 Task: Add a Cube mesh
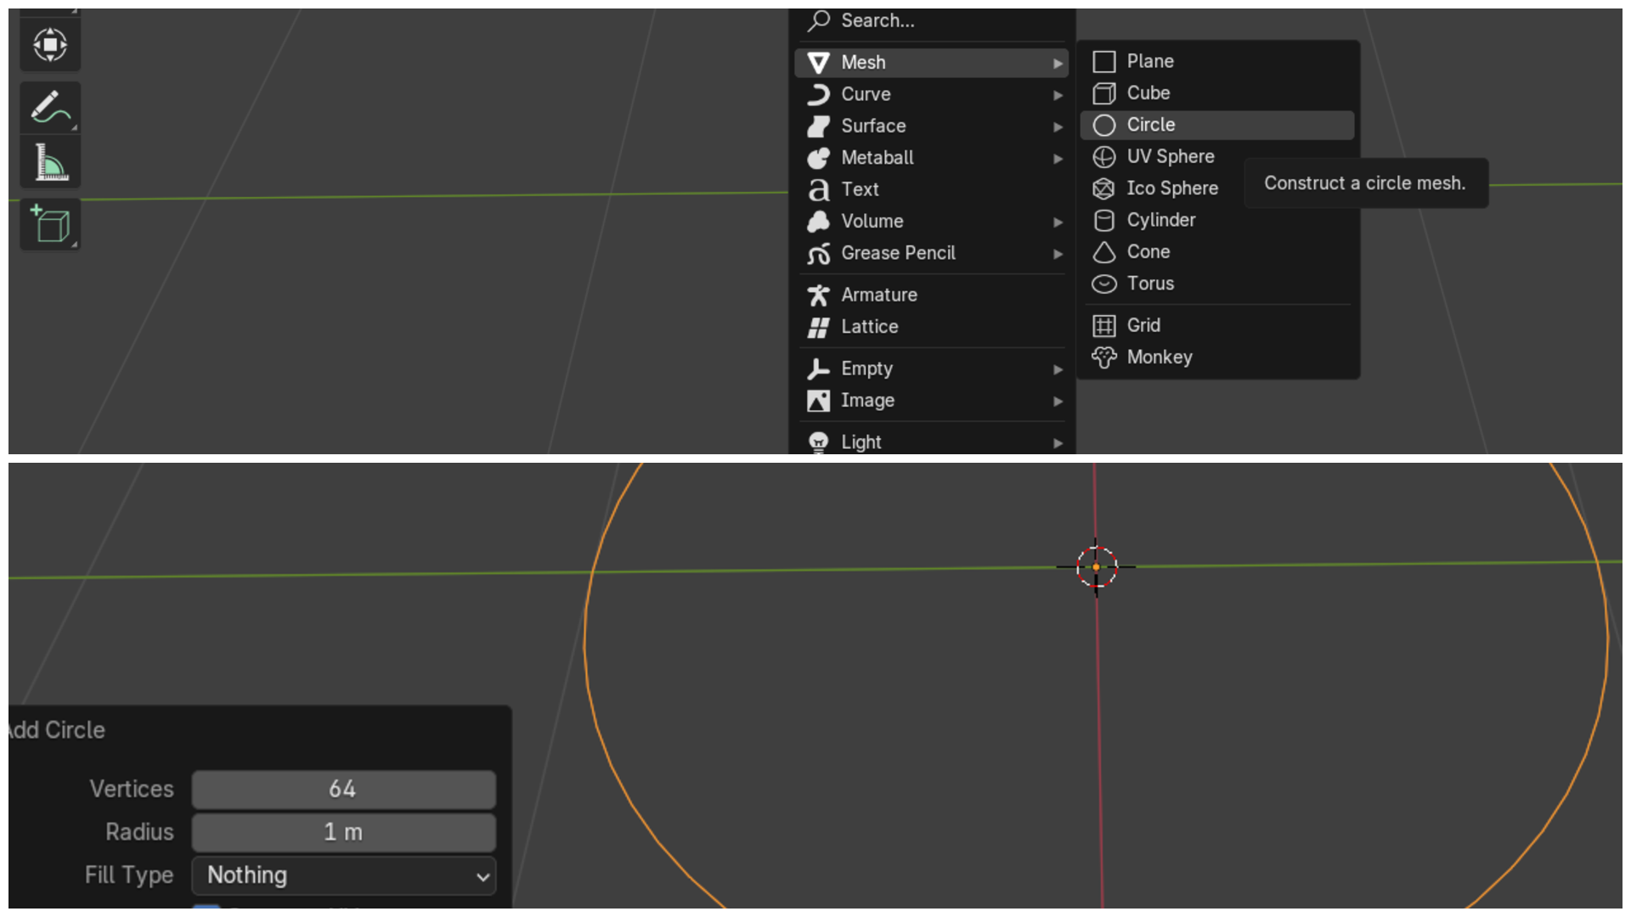click(x=1217, y=93)
